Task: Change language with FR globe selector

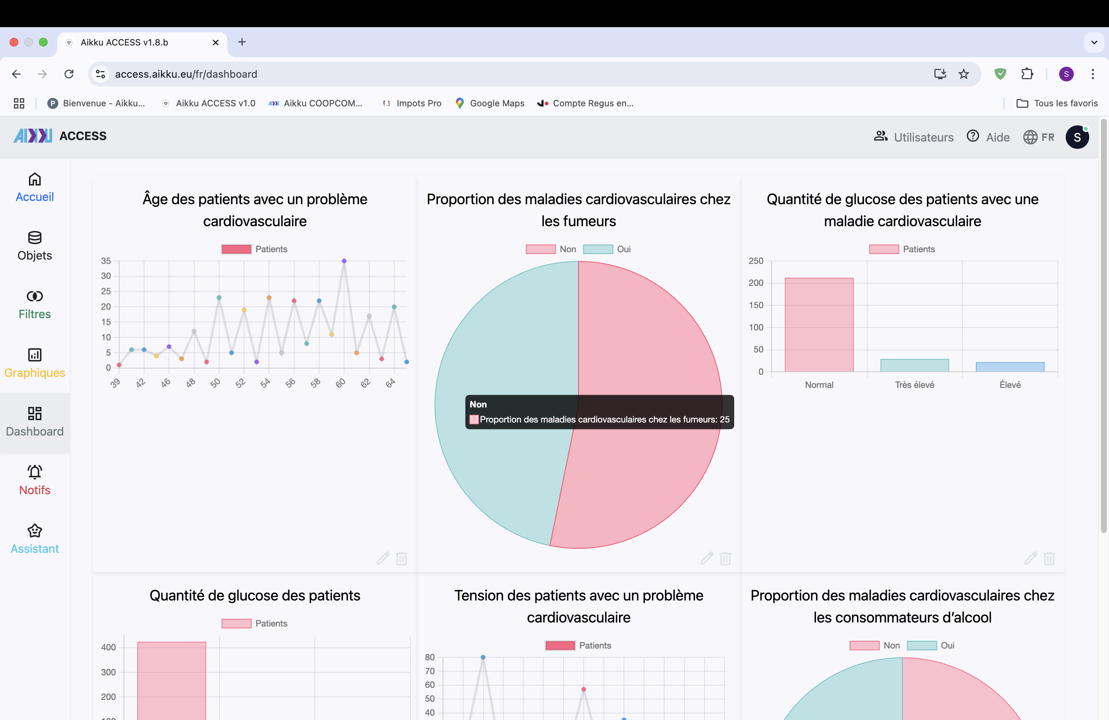Action: pos(1039,137)
